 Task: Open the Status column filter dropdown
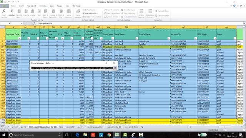pos(235,38)
